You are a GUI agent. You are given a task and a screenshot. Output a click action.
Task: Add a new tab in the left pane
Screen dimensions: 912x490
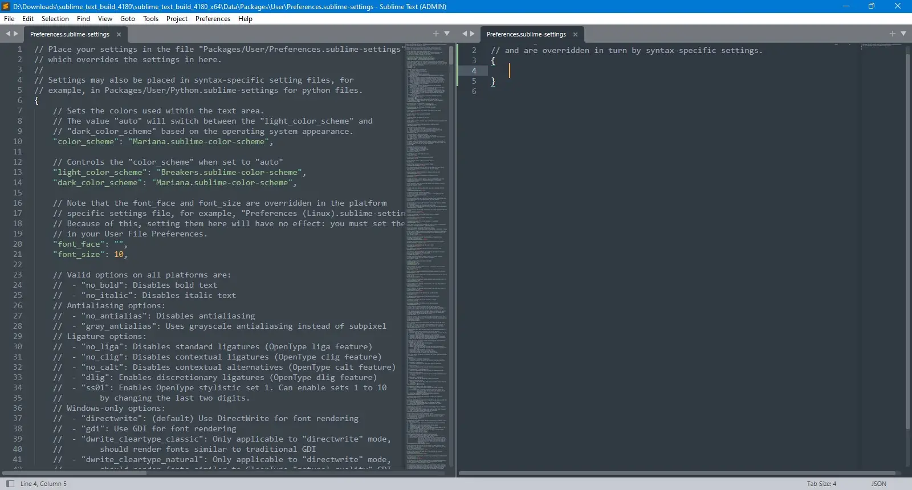[x=436, y=34]
